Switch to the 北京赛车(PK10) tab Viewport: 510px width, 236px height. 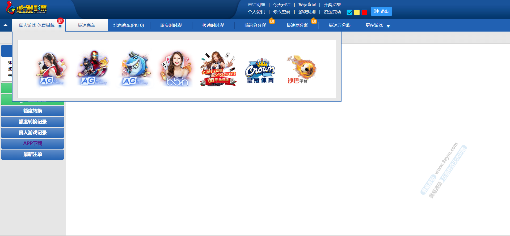(129, 25)
